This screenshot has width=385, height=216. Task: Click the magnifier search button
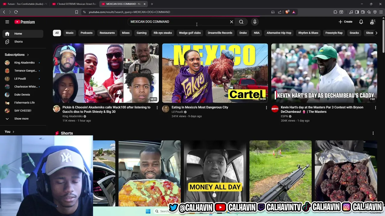click(241, 22)
